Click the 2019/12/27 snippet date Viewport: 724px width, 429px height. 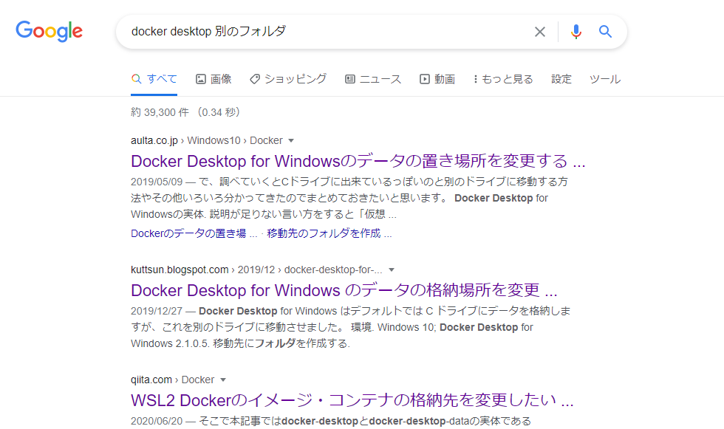[x=157, y=311]
